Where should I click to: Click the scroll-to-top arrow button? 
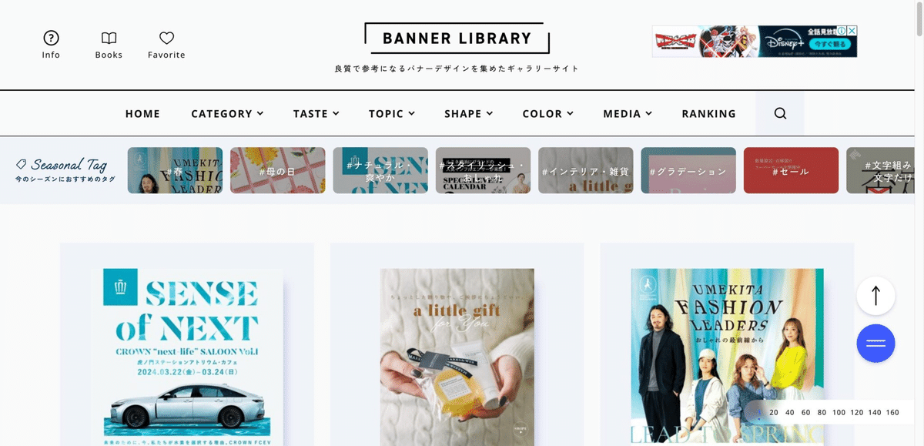coord(875,296)
